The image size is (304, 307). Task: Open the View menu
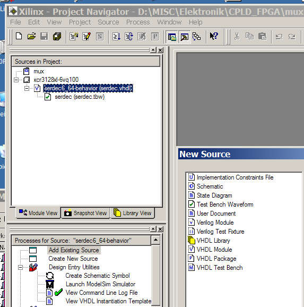(x=55, y=22)
